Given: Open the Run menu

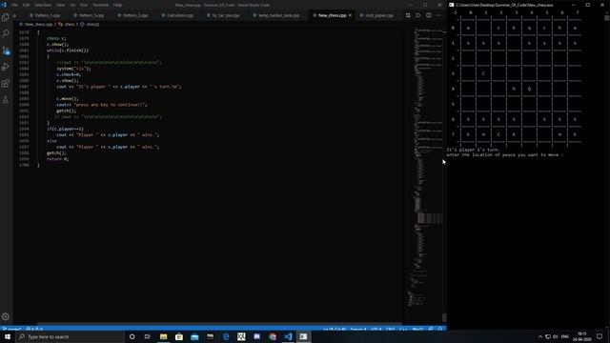Looking at the screenshot, I should [x=84, y=5].
